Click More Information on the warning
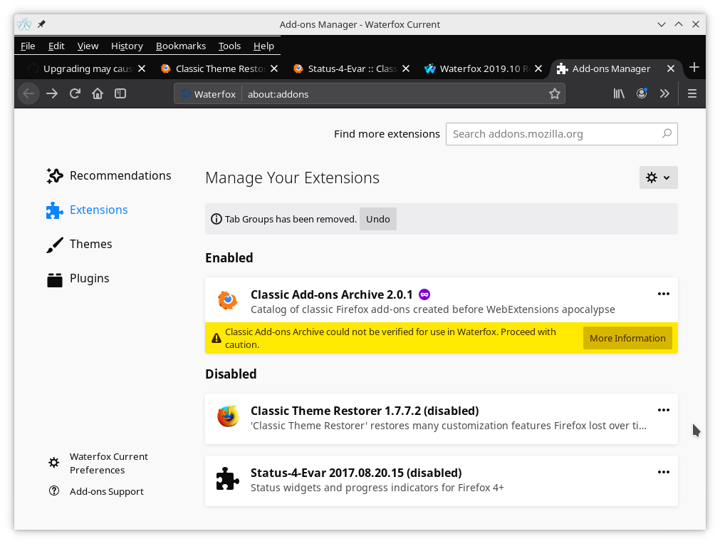Image resolution: width=720 pixels, height=544 pixels. click(627, 338)
